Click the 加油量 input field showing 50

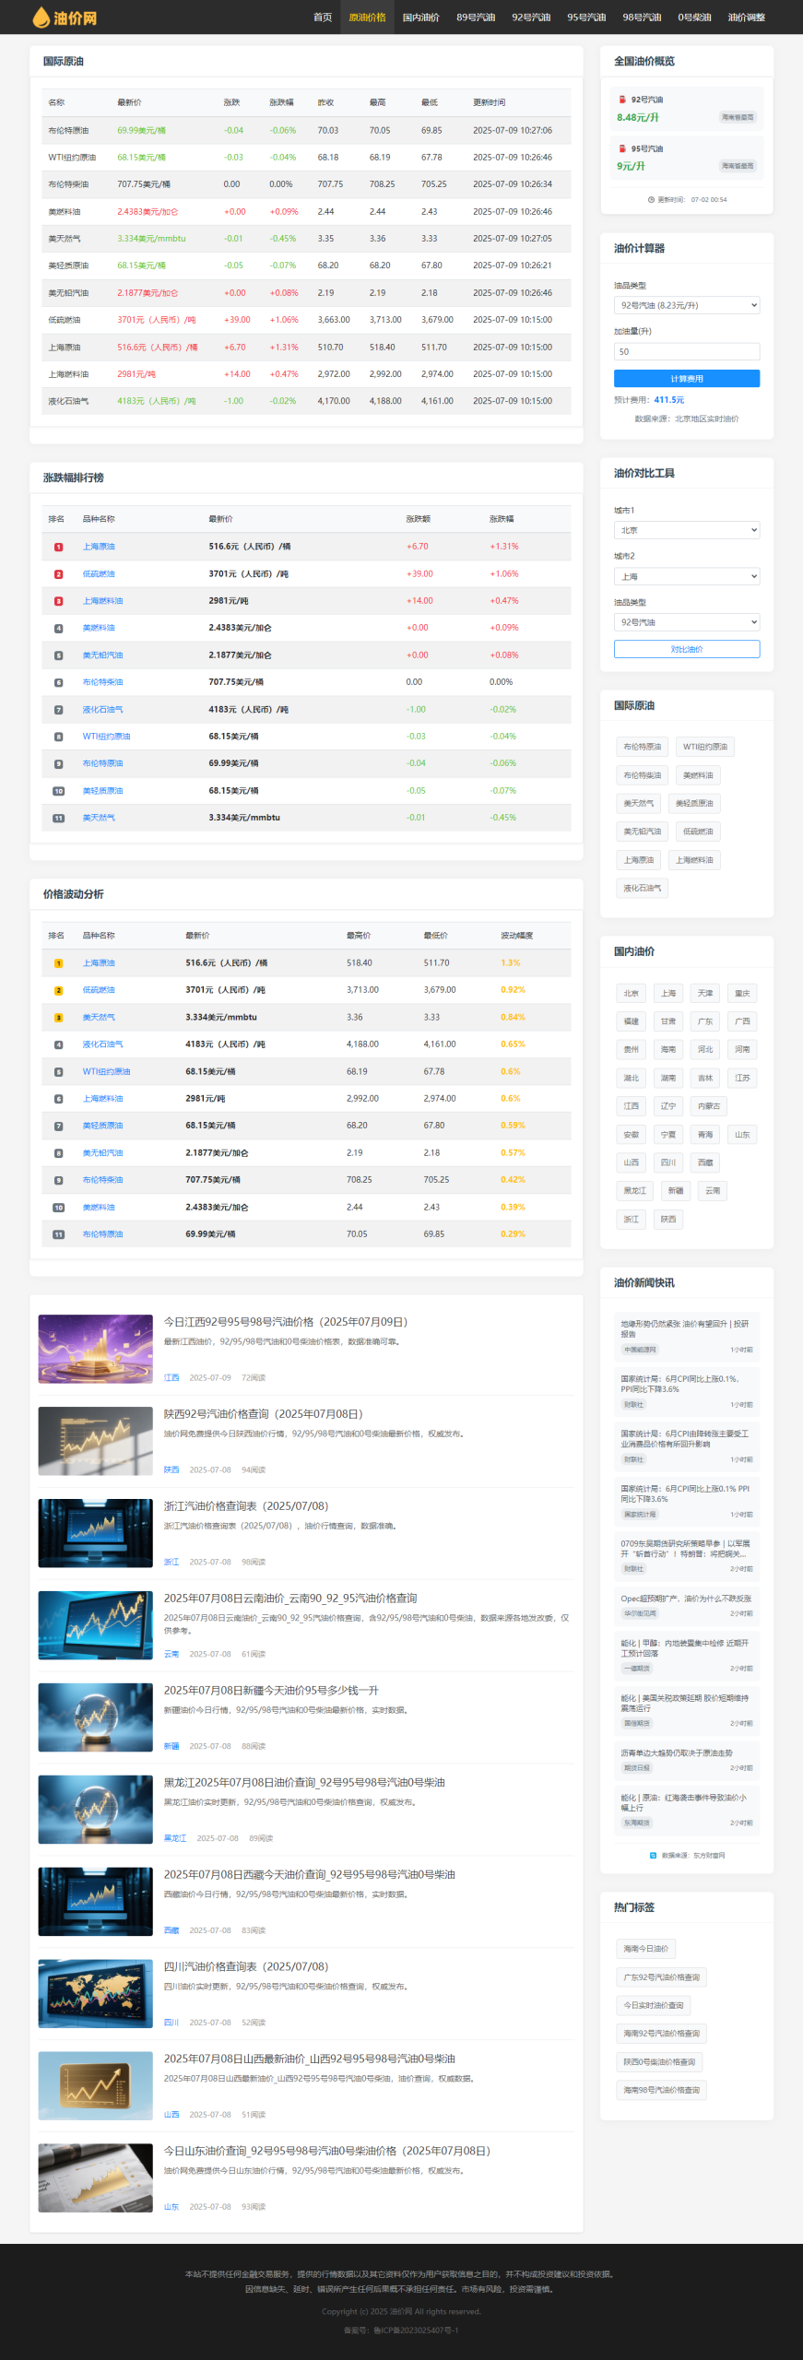[686, 351]
